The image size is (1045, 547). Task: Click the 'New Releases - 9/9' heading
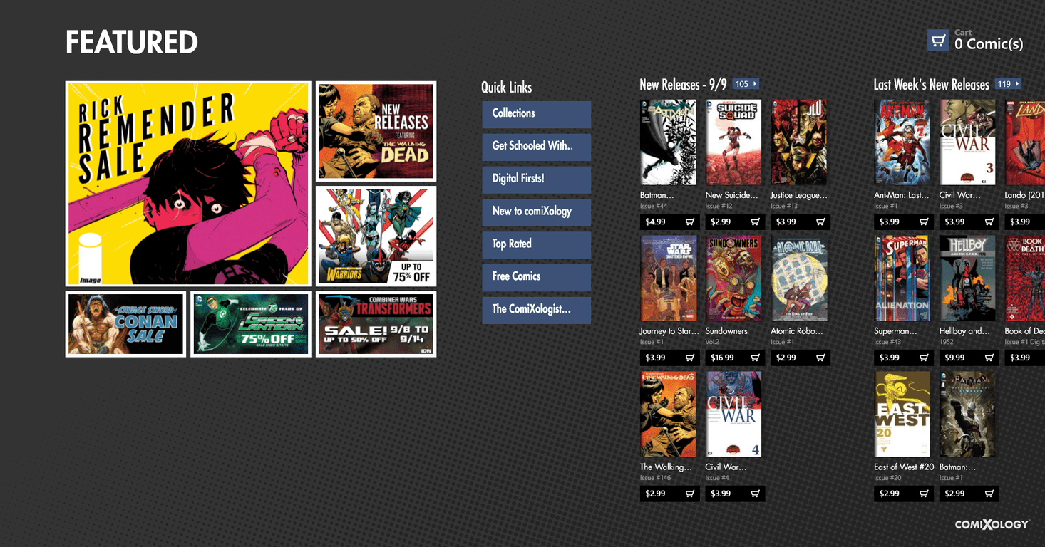pos(683,85)
